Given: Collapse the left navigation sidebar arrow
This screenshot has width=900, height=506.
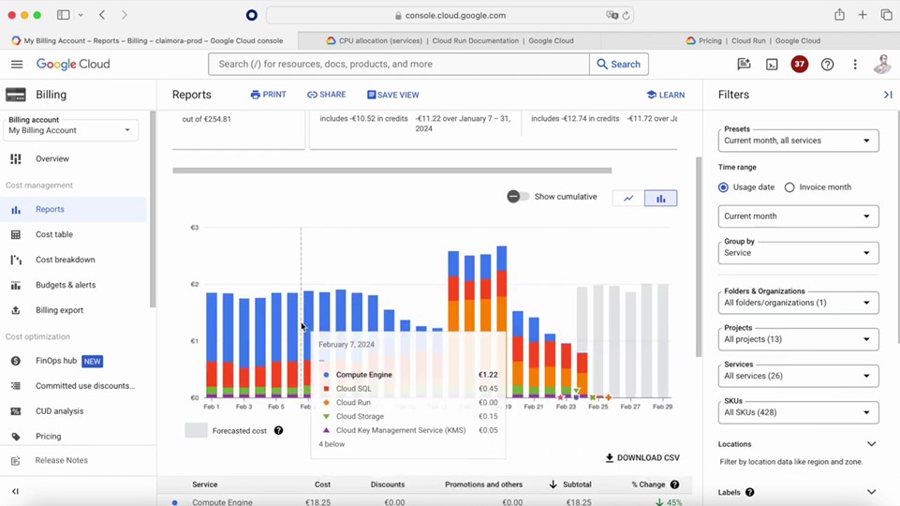Looking at the screenshot, I should point(16,491).
